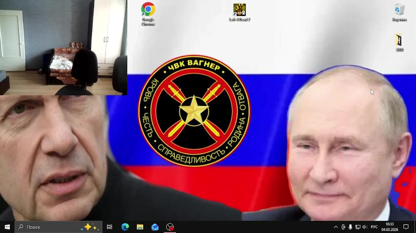The height and width of the screenshot is (233, 416).
Task: Click the camera tray icon
Action: 343,227
